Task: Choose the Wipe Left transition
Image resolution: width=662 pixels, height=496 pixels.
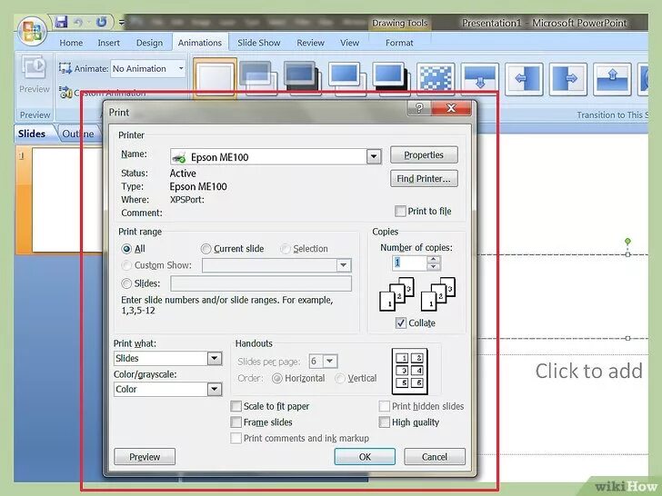Action: point(524,78)
